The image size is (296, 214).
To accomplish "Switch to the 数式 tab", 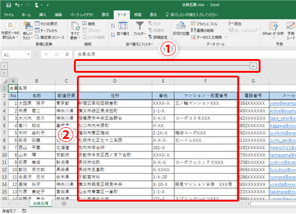I will [105, 15].
